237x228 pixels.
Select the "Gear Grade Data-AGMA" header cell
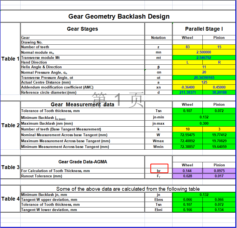coord(83,162)
